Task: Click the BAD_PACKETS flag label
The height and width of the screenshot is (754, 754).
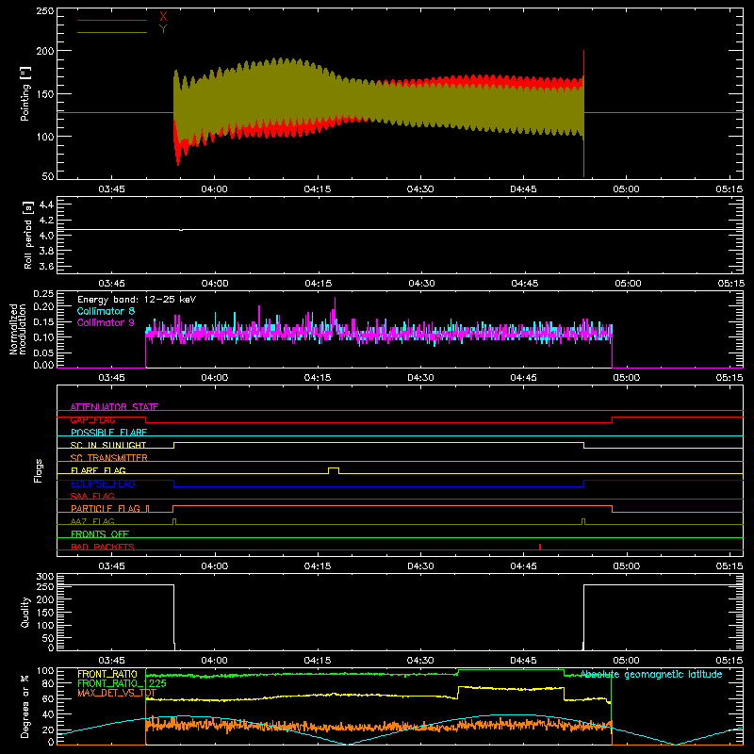Action: [x=103, y=547]
